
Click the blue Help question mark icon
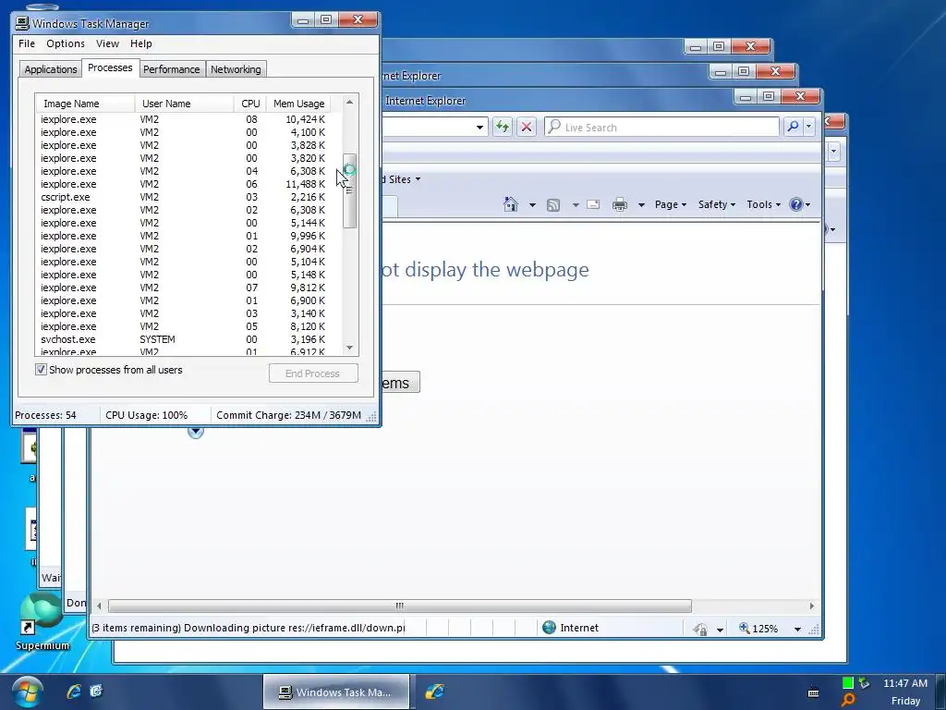(796, 204)
